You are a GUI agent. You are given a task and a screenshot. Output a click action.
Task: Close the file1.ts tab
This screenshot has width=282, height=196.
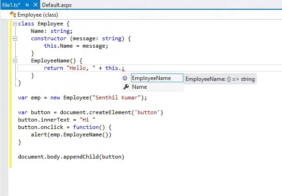35,5
